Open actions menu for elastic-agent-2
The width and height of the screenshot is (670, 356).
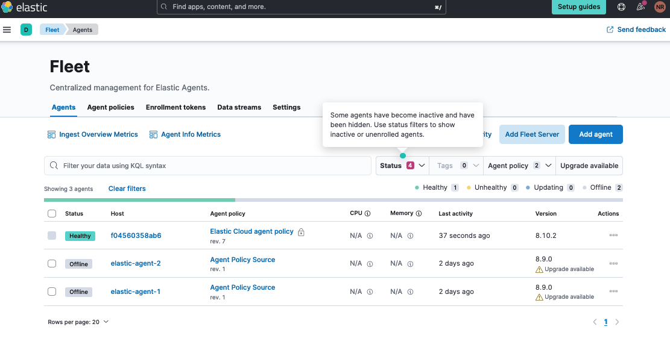613,263
